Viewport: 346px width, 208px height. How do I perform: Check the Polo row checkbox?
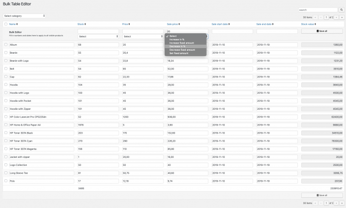(6, 181)
